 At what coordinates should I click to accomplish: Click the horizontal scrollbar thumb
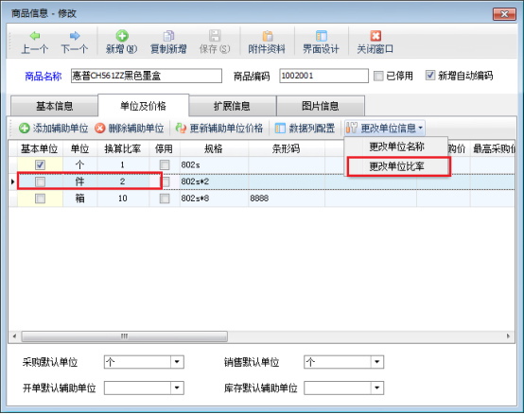(124, 336)
